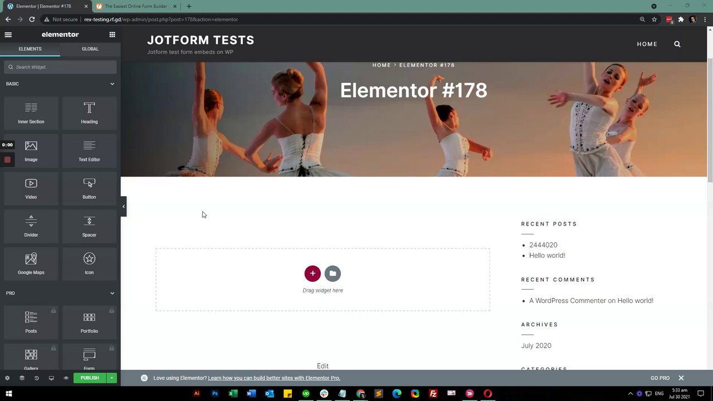The height and width of the screenshot is (401, 713).
Task: Open FileZilla from the taskbar
Action: point(433,394)
